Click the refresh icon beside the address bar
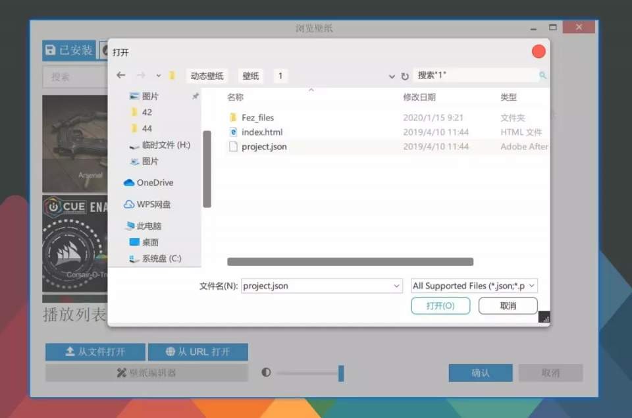Screen dimensions: 632x418 (x=405, y=76)
